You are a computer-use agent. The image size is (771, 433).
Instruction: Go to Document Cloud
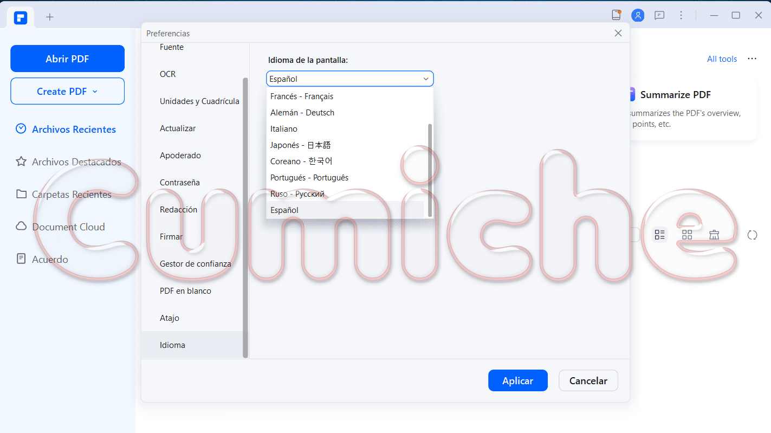(x=67, y=227)
